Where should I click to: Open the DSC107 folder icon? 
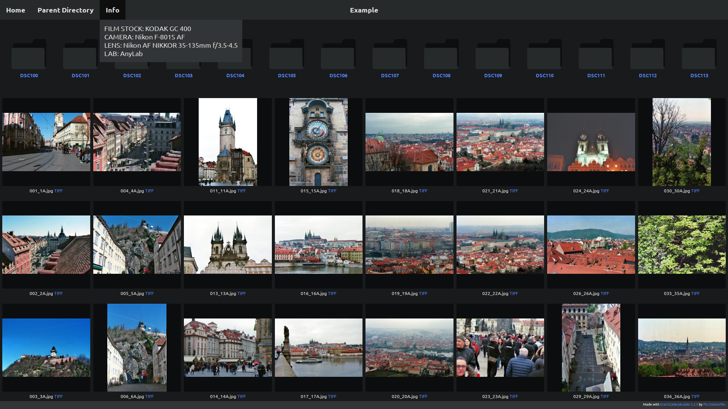tap(390, 55)
